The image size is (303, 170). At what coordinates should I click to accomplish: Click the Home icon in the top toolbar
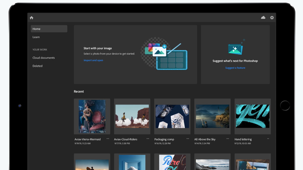point(31,18)
